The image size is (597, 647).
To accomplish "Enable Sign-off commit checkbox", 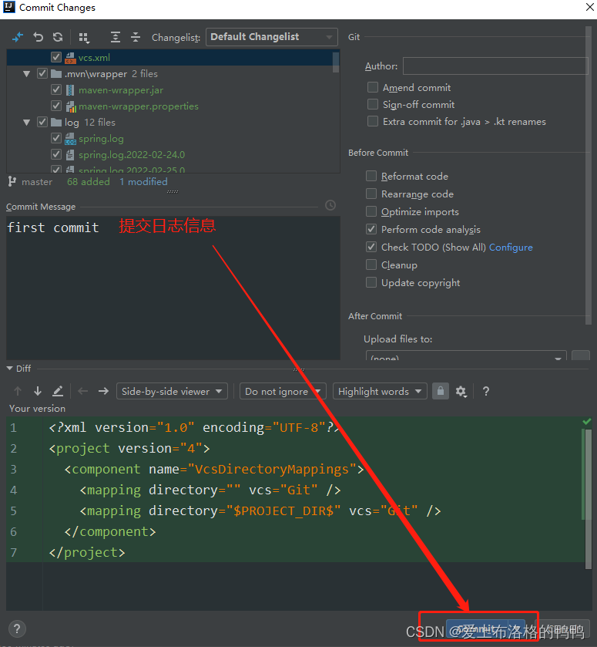I will click(x=373, y=104).
